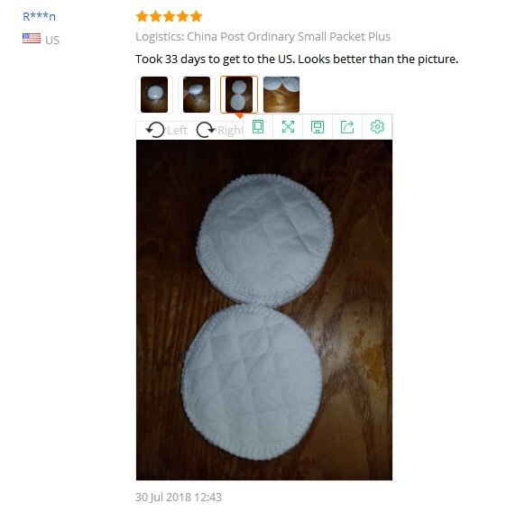
Task: Save the image using the floppy disk icon
Action: coord(318,127)
